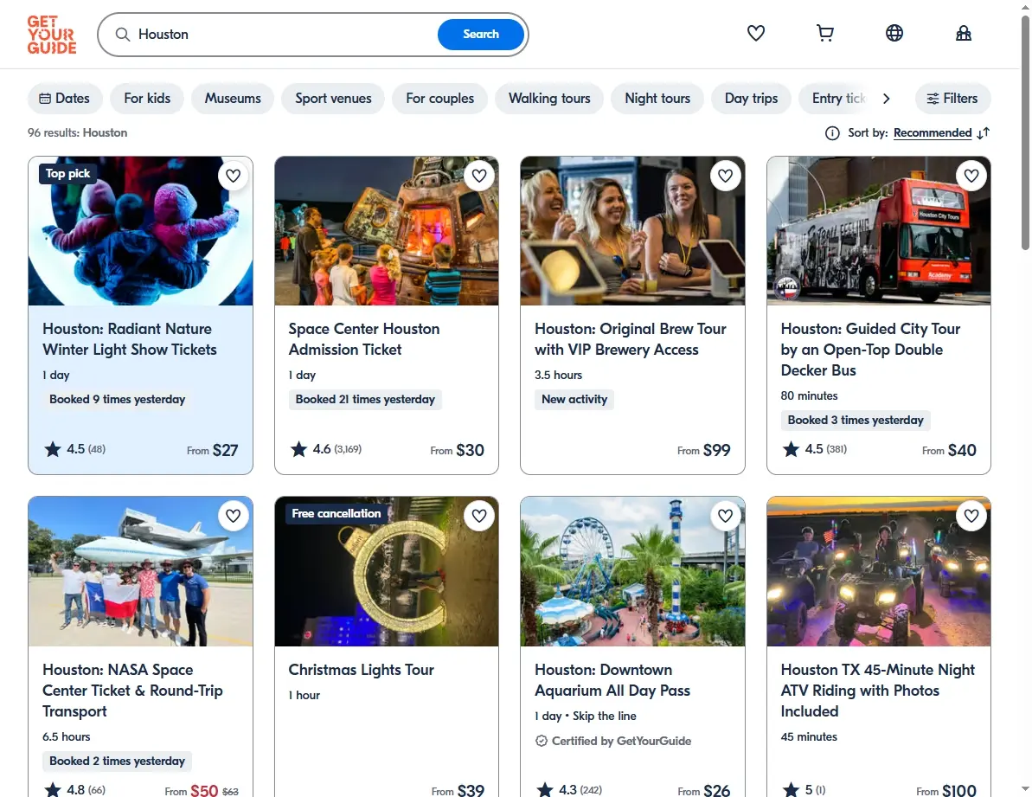Click the scrollbar down arrow
Viewport: 1032px width, 797px height.
pyautogui.click(x=1025, y=788)
